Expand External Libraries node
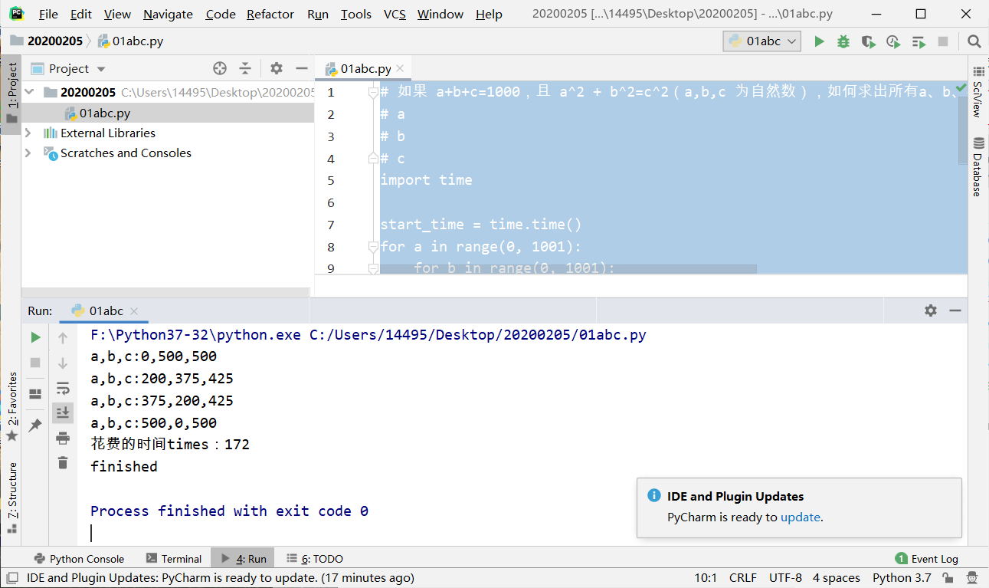Screen dimensions: 989x588 (x=28, y=133)
